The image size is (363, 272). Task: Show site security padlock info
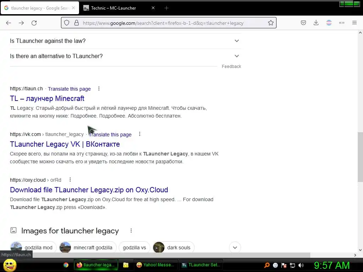coord(77,23)
